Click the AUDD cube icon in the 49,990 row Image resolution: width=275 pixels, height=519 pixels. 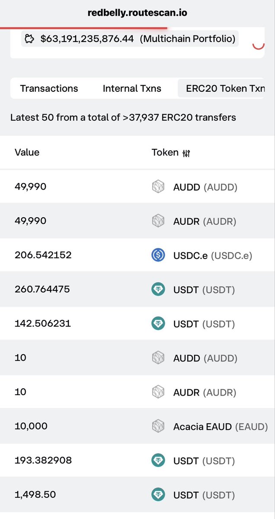coord(158,187)
